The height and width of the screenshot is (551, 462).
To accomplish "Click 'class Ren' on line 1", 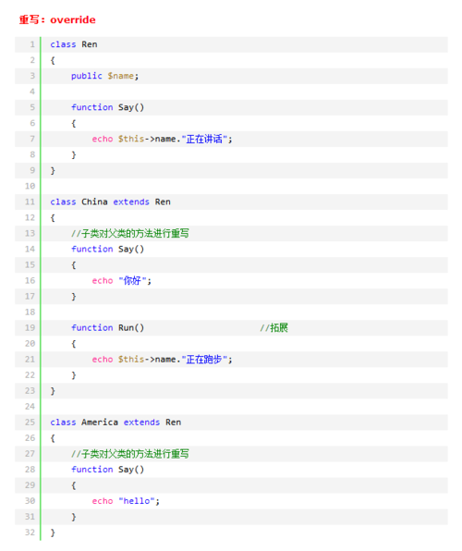I will point(74,44).
